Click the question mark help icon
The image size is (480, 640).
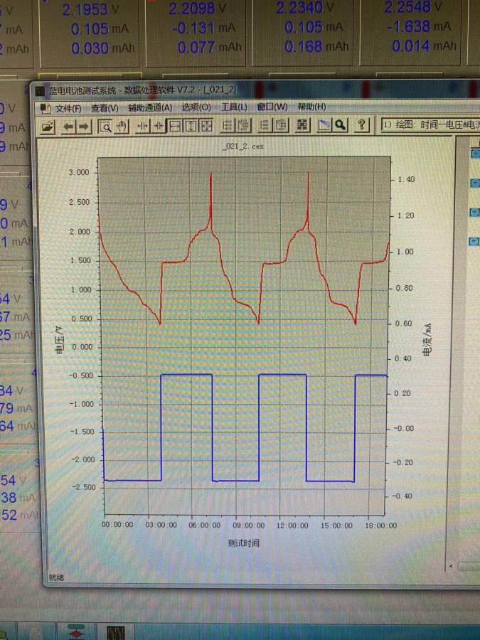[x=362, y=125]
